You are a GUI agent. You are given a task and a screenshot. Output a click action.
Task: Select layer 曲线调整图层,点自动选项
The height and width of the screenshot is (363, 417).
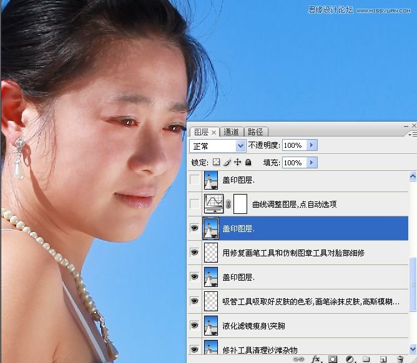tap(295, 205)
